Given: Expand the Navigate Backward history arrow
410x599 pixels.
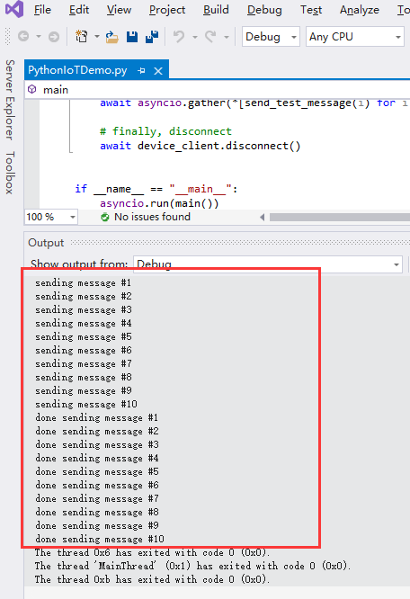Looking at the screenshot, I should pos(39,37).
